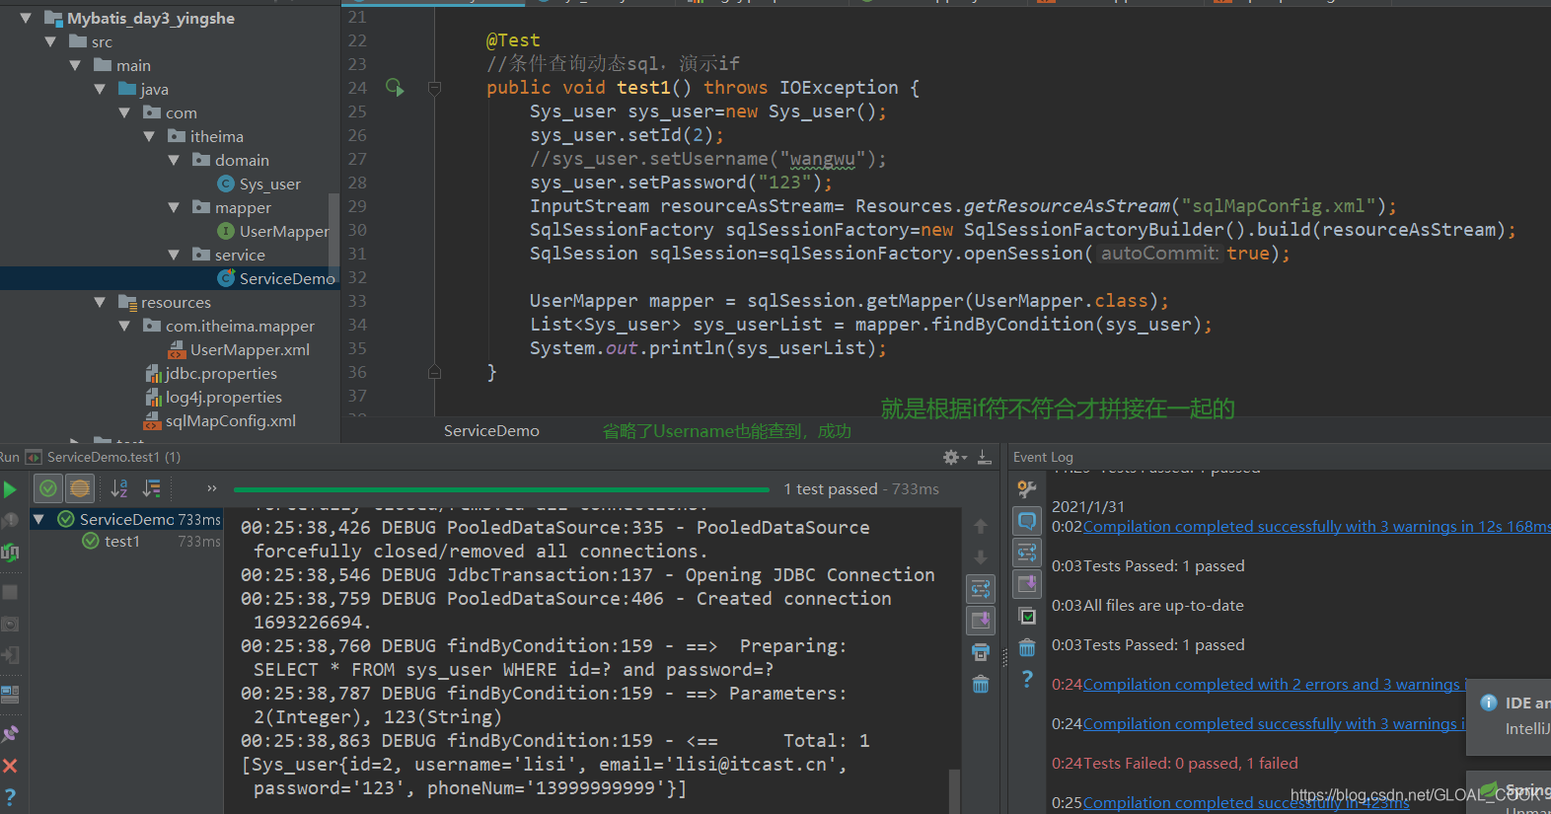The height and width of the screenshot is (814, 1551).
Task: Open compilation with 2 errors link
Action: [1274, 685]
